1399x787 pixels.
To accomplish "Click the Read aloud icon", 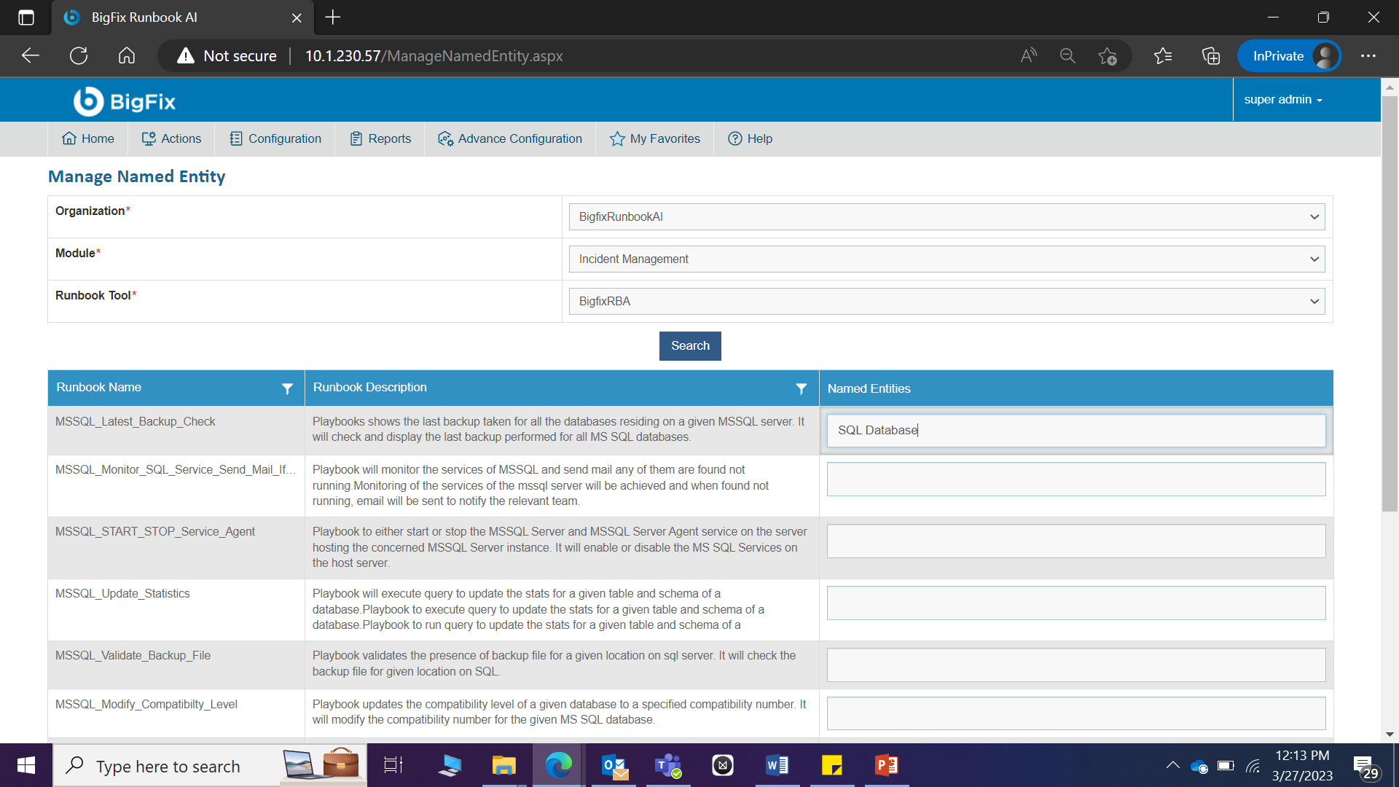I will click(x=1028, y=56).
